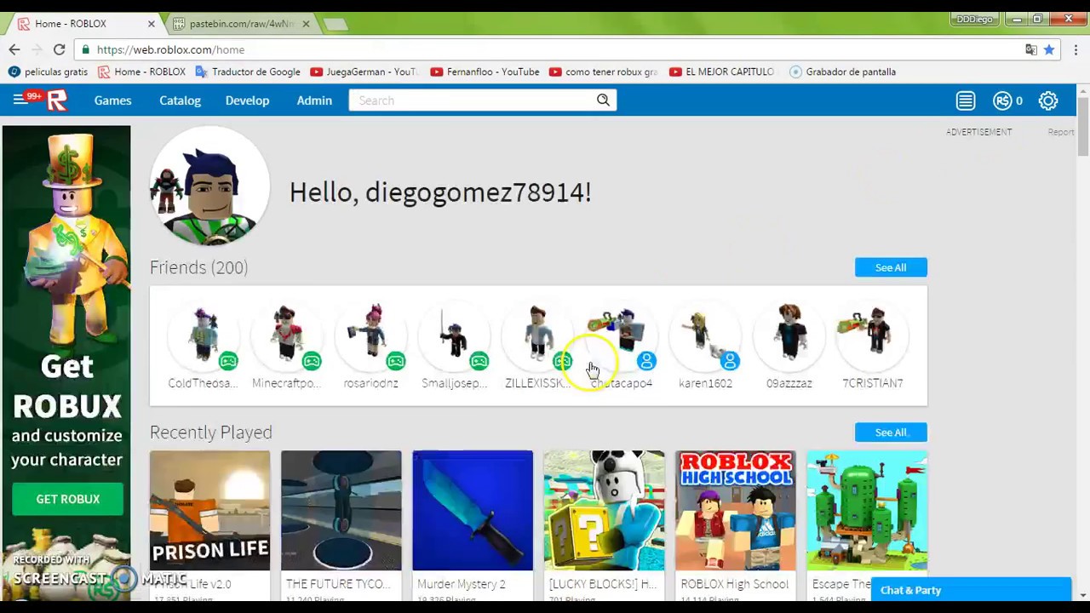The width and height of the screenshot is (1090, 613).
Task: Open Minecraftpo friend avatar
Action: [x=286, y=335]
